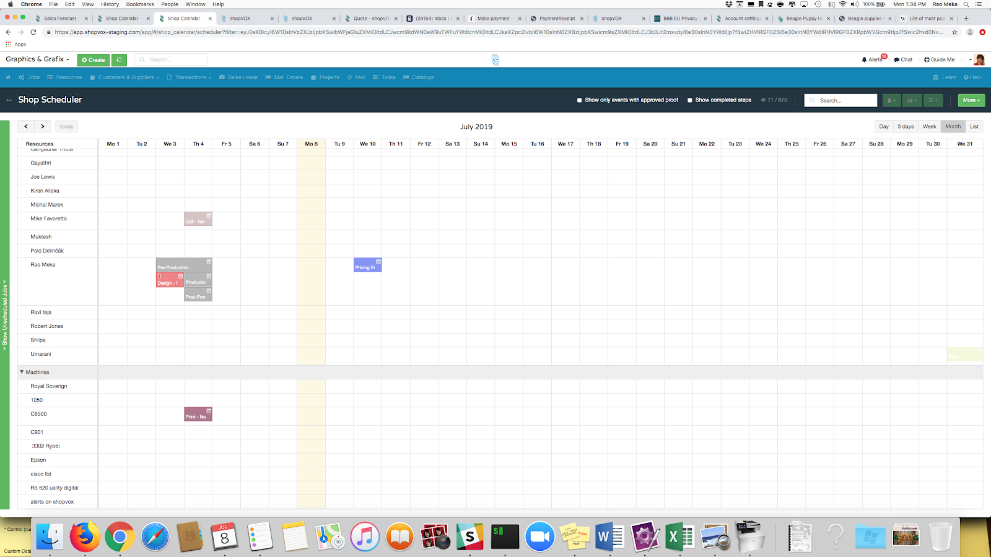Open the Graphics & Grafix account dropdown

[38, 59]
